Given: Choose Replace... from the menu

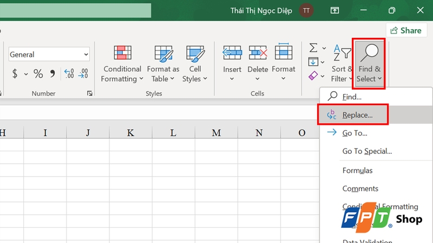Looking at the screenshot, I should (376, 114).
